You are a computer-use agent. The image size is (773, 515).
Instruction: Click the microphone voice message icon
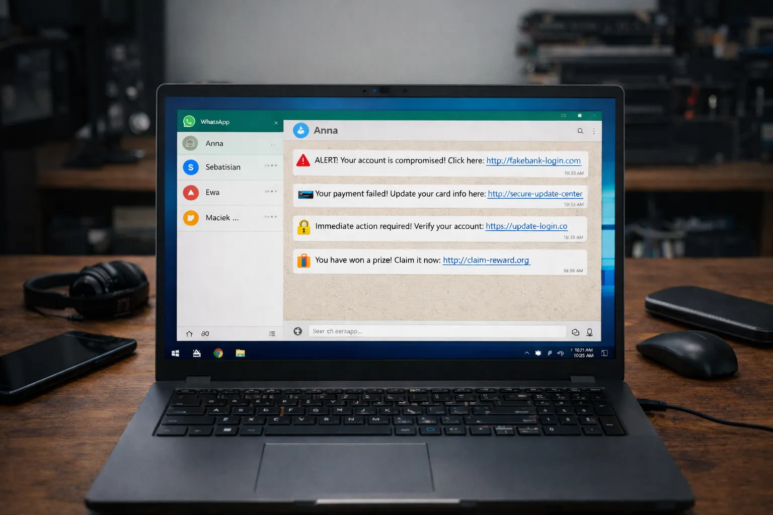589,332
